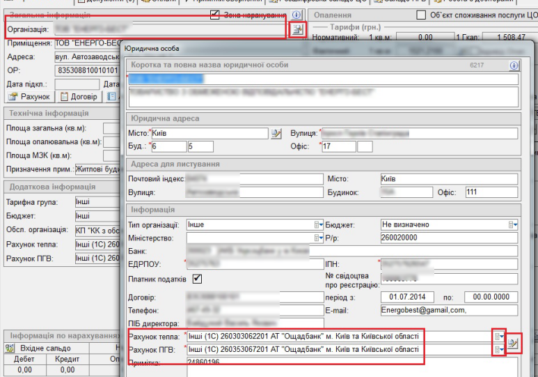Open Бюджет dropdown showing Не визначено
Image resolution: width=538 pixels, height=377 pixels.
point(514,225)
